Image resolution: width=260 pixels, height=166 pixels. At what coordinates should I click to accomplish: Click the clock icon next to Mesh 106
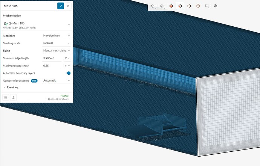tap(10, 23)
